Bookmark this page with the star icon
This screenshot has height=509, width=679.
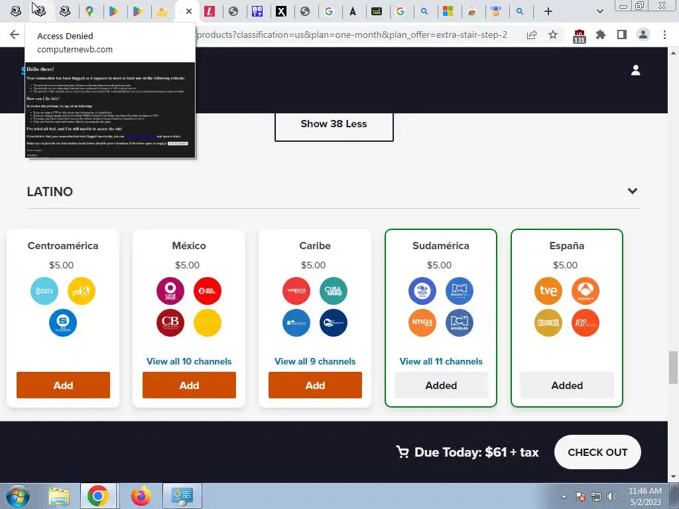pos(553,34)
